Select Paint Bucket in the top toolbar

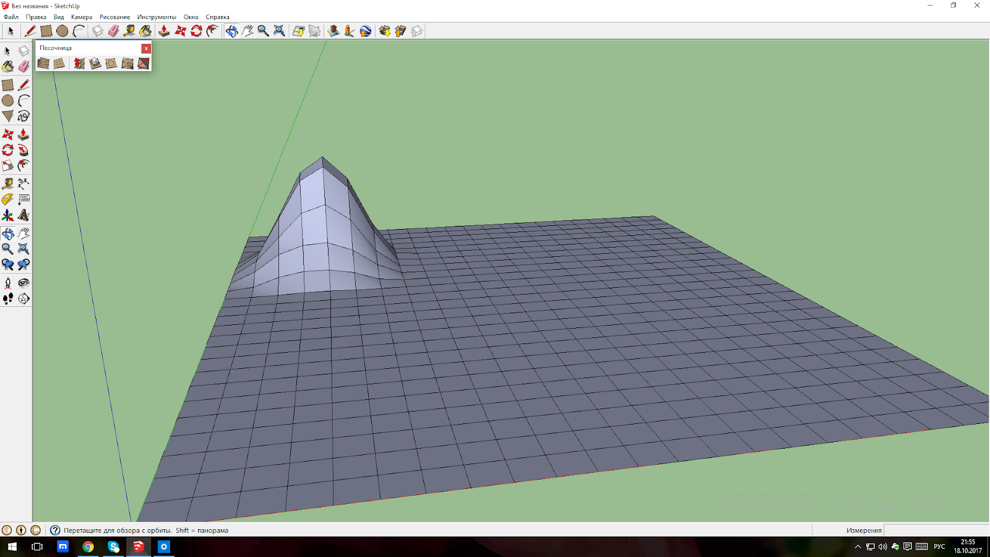coord(145,31)
